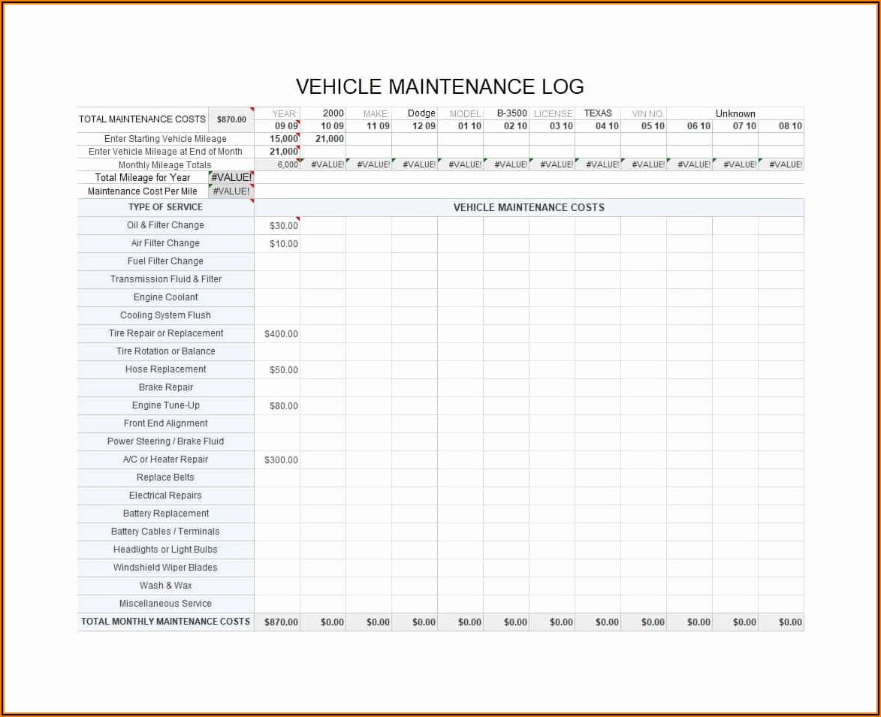Select the $50.00 Hose Replacement cell
Screen dimensions: 881x717
[x=283, y=370]
